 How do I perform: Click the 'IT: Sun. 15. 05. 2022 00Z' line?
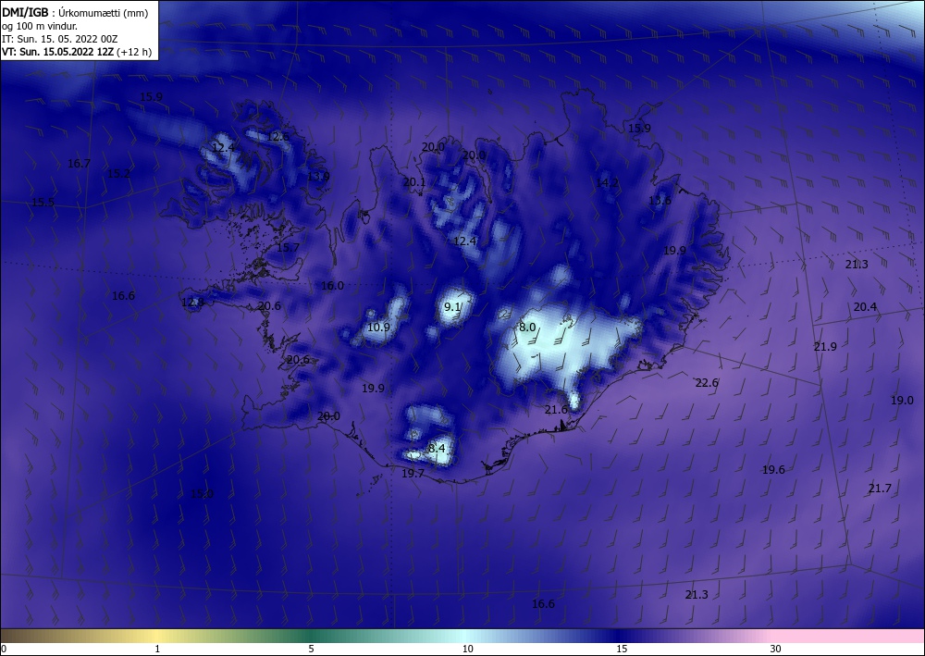(59, 39)
